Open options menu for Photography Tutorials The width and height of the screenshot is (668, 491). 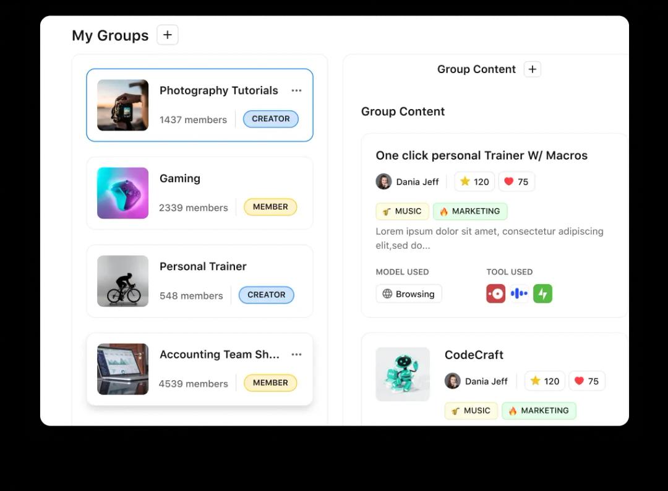[x=296, y=90]
